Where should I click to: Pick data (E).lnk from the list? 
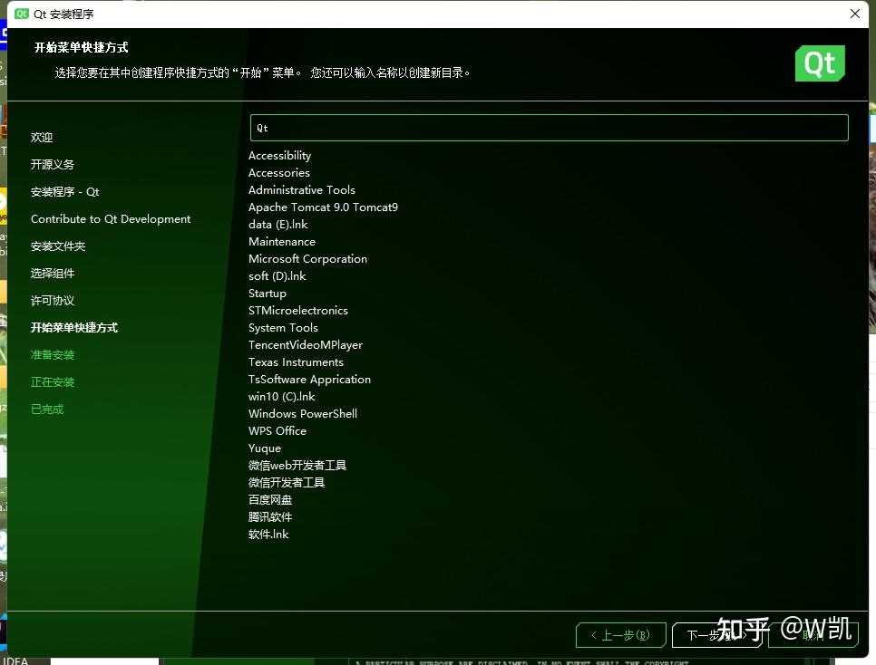click(278, 225)
